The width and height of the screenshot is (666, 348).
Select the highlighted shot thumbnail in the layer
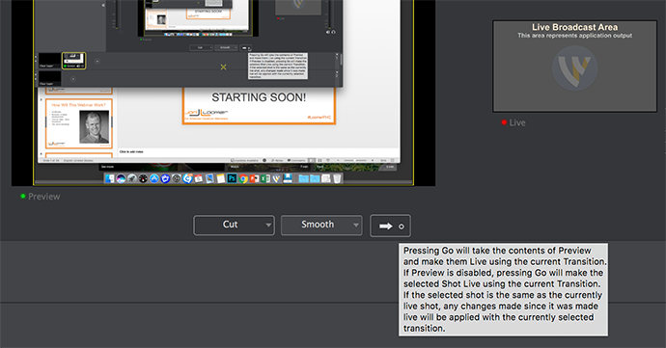click(x=73, y=61)
